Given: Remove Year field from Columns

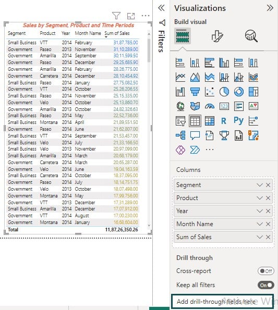Looking at the screenshot, I should coord(268,211).
